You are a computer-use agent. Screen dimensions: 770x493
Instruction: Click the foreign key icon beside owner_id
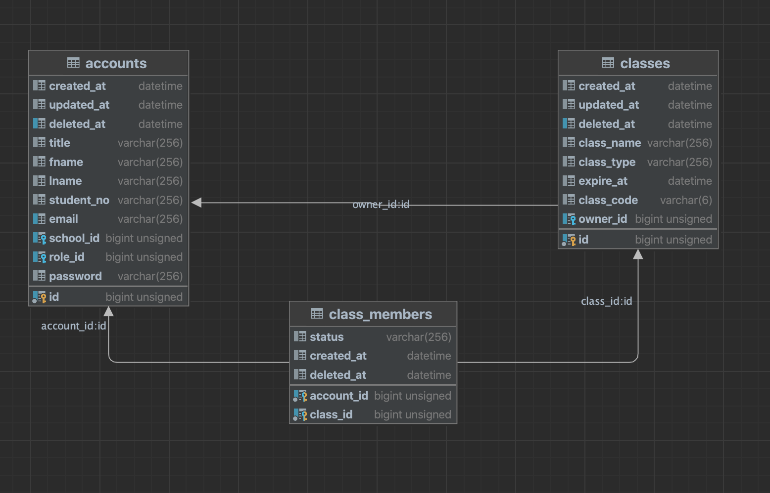(x=569, y=219)
